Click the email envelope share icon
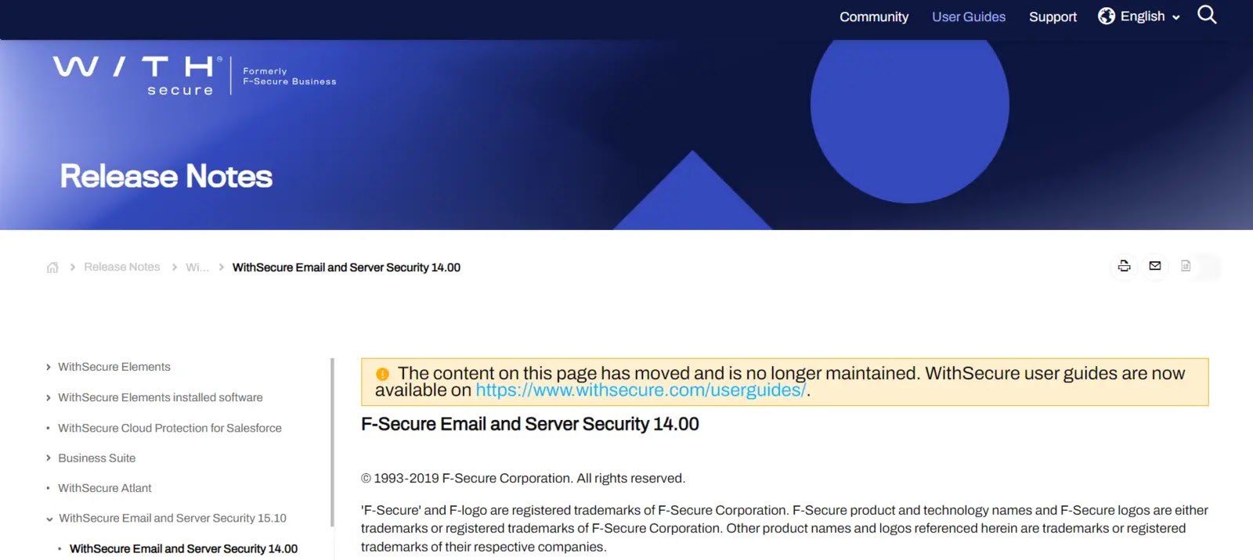 coord(1155,266)
